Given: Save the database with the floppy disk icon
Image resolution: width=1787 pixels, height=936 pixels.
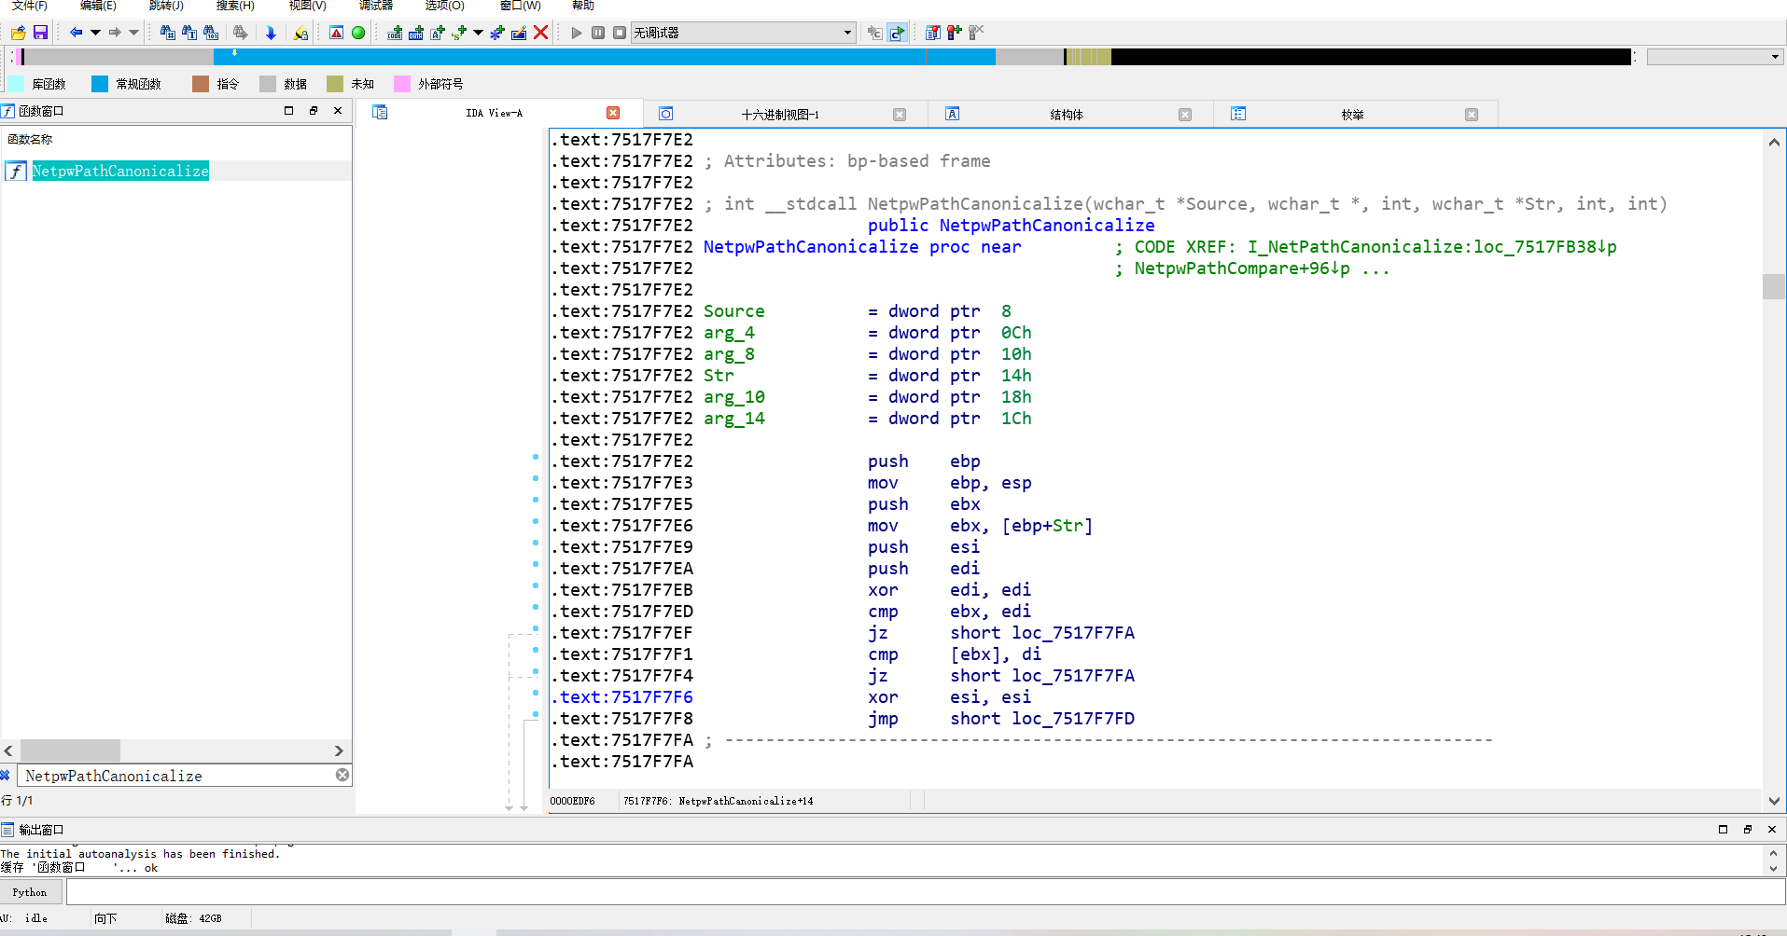Looking at the screenshot, I should [40, 33].
